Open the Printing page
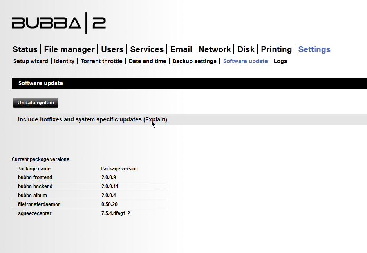Viewport: 367px width, 253px height. coord(276,49)
